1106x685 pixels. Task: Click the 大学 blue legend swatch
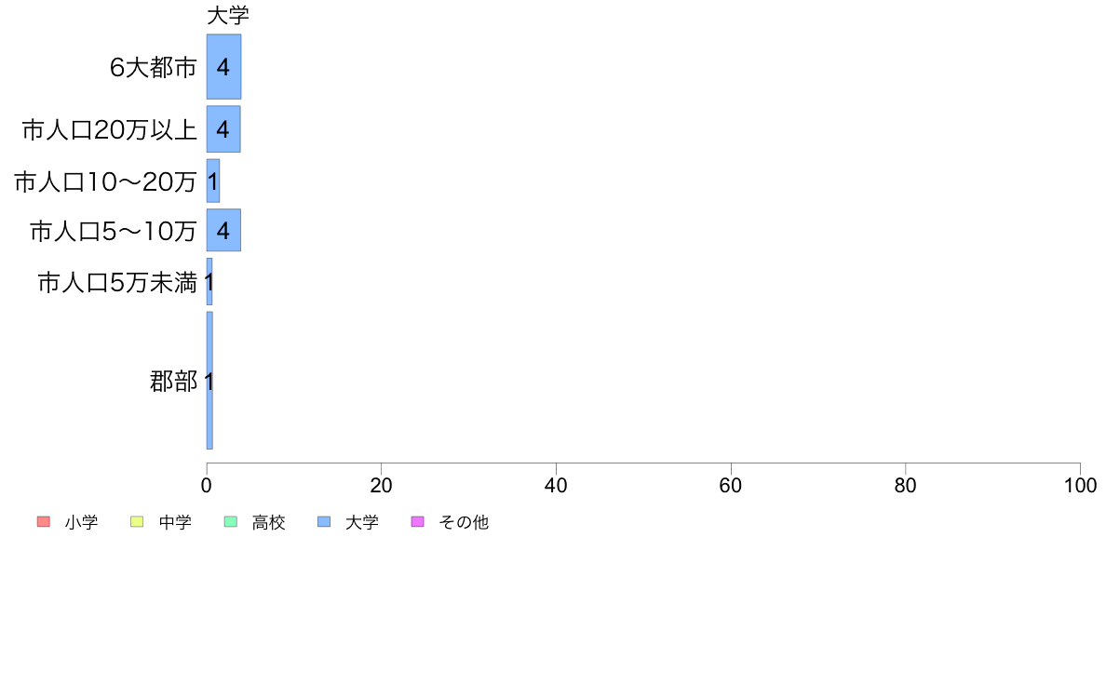(x=324, y=521)
